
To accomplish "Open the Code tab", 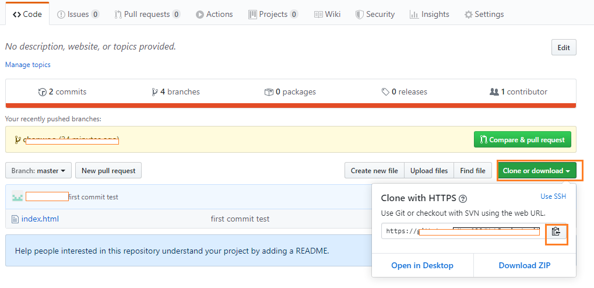I will pos(27,15).
